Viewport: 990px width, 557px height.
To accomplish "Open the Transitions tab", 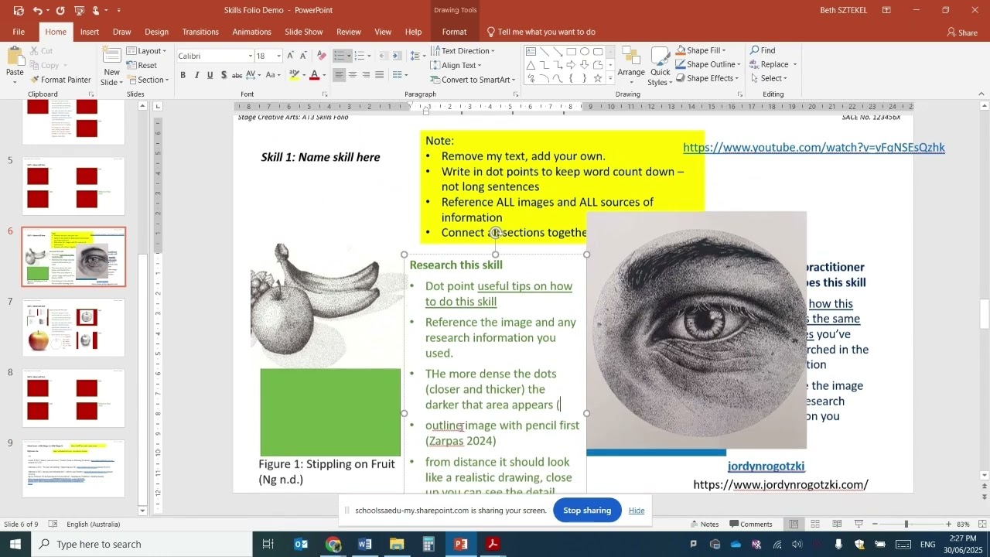I will (200, 32).
